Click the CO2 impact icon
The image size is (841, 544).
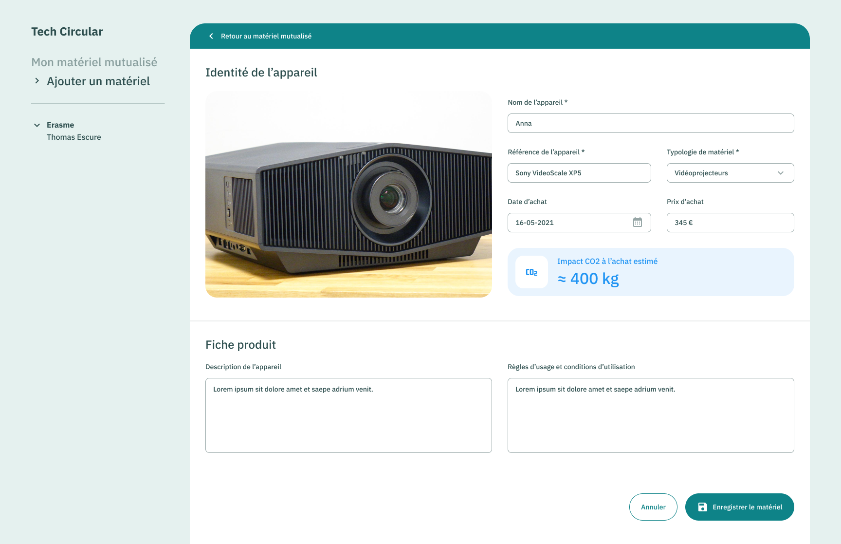tap(531, 272)
